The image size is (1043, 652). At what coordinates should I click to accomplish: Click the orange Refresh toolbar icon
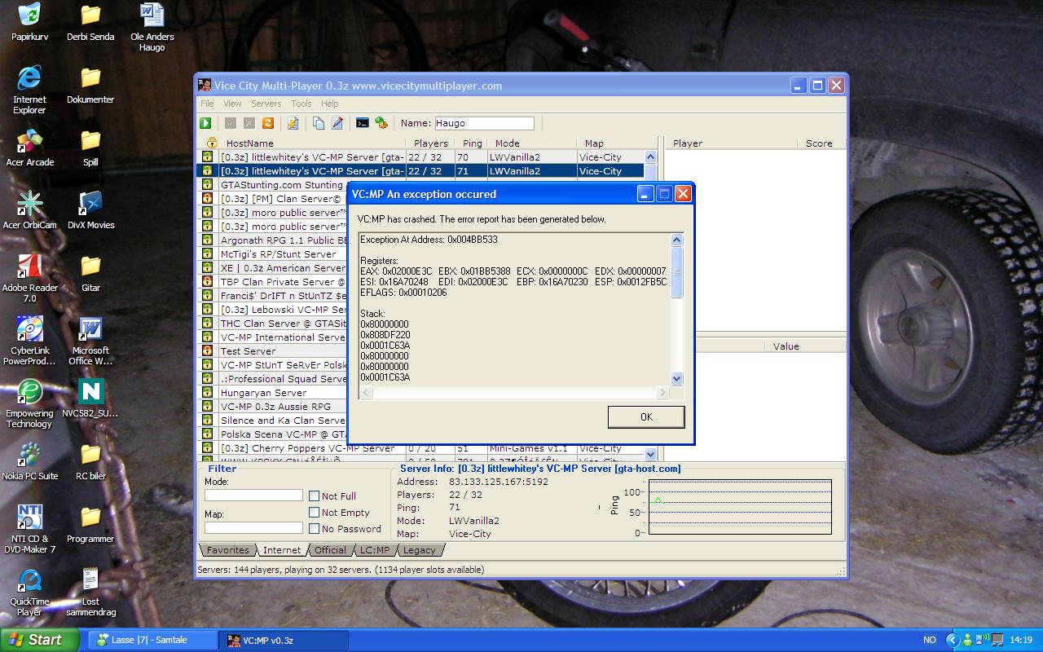tap(267, 123)
